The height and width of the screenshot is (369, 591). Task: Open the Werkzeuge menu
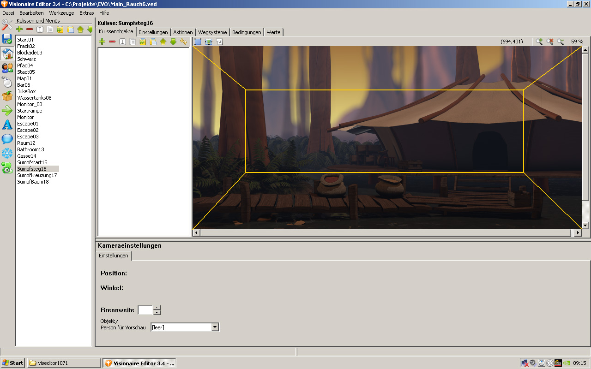tap(61, 13)
